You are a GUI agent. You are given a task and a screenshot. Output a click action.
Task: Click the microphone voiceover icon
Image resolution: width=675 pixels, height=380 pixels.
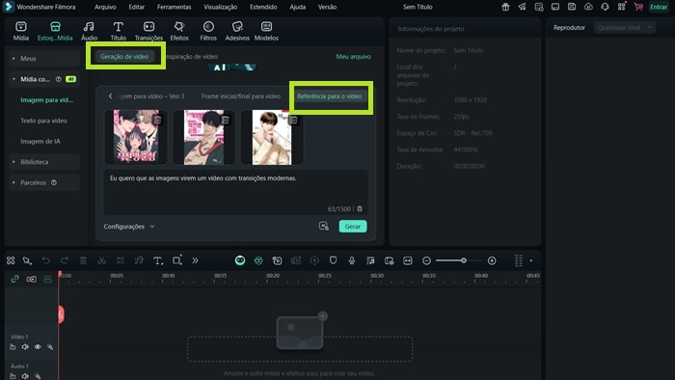[352, 260]
